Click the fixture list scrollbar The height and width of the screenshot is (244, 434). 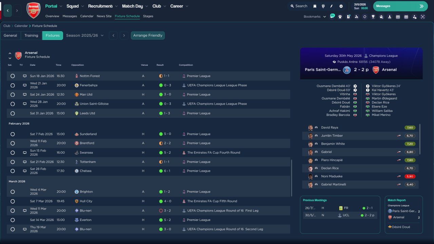click(x=291, y=178)
